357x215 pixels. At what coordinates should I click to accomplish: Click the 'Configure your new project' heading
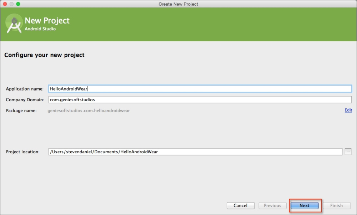pos(44,55)
